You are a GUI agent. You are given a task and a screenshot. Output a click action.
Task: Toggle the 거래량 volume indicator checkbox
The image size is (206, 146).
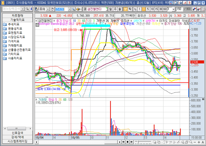(36, 99)
